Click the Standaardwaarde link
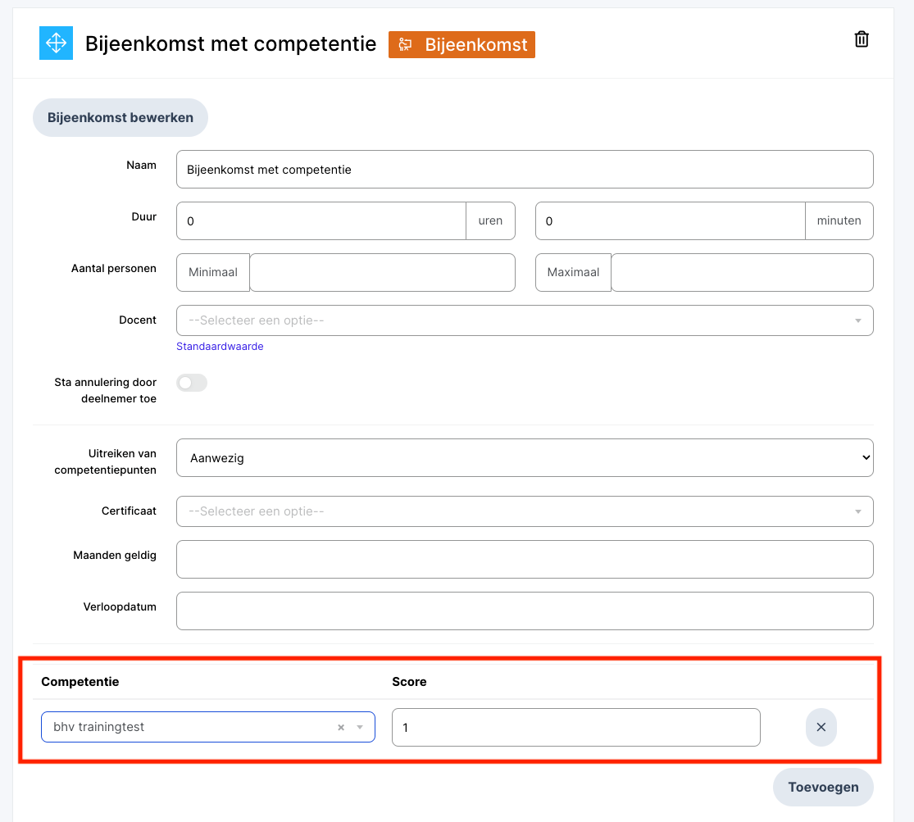Screen dimensions: 914x822 click(220, 347)
